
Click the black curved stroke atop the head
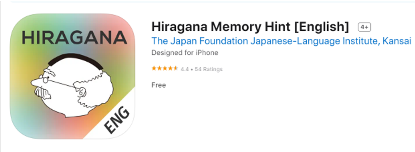tap(75, 60)
